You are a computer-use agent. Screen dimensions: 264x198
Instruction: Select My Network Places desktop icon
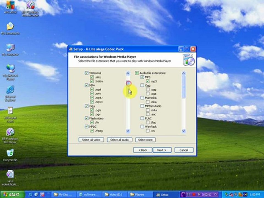click(x=10, y=72)
